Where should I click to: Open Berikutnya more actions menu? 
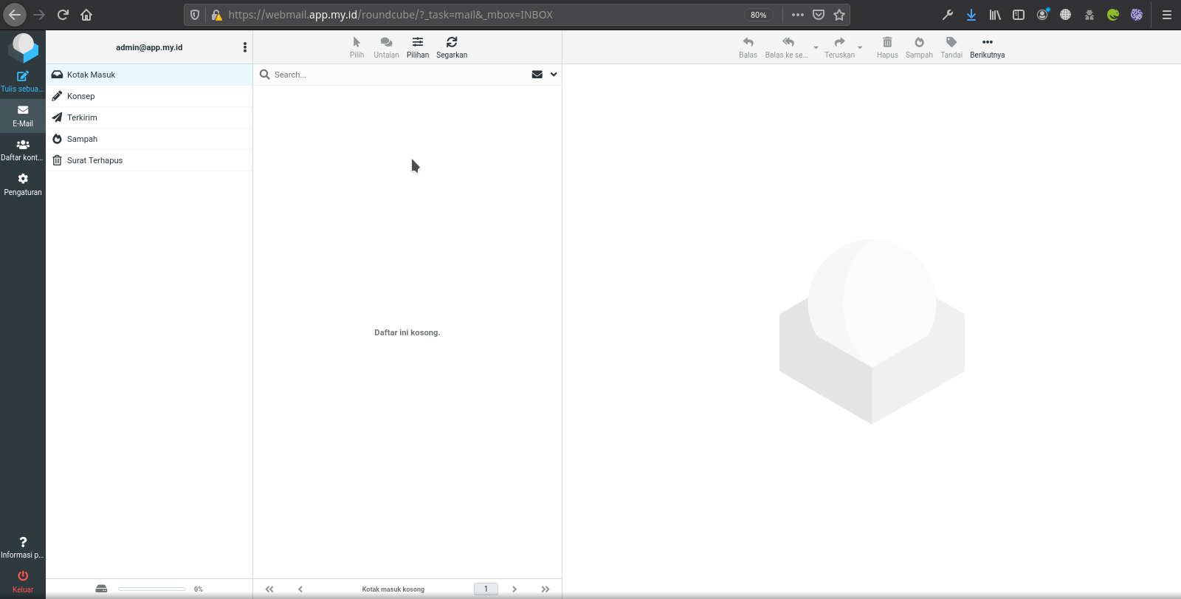coord(988,47)
